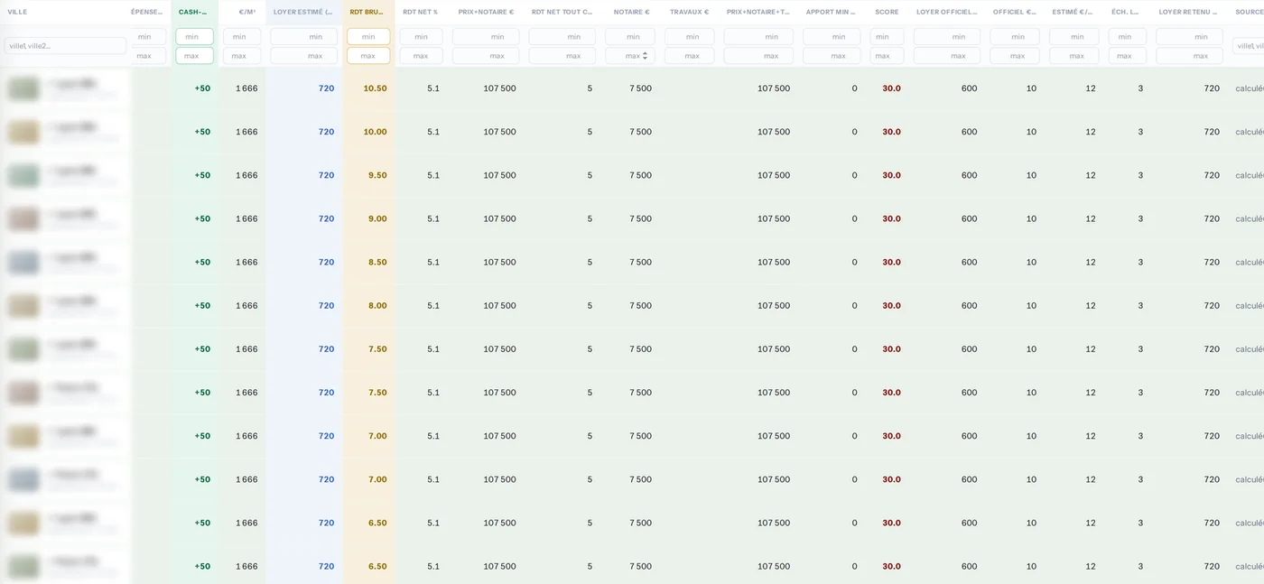Open thumbnail in the 9.00 RDT brut row
Viewport: 1264px width, 584px height.
(23, 218)
